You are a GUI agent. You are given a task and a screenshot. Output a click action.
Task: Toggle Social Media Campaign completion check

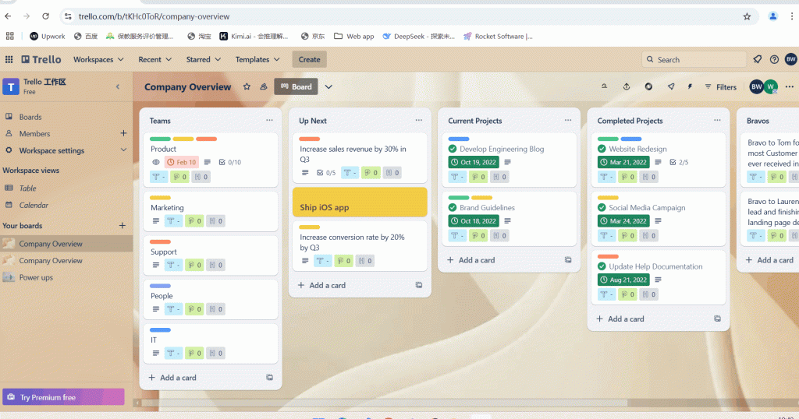point(602,207)
